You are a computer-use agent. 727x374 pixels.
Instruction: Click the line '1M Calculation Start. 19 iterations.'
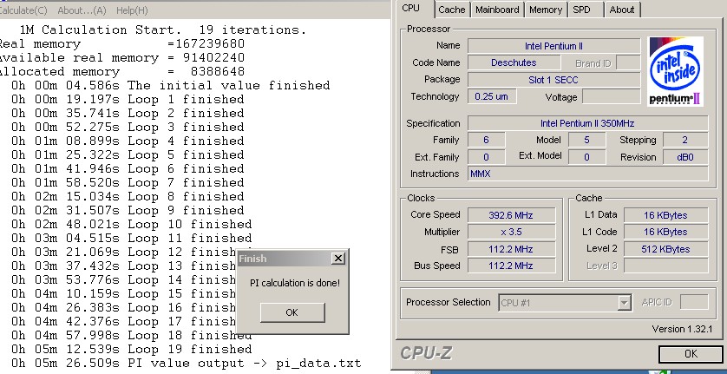(163, 30)
